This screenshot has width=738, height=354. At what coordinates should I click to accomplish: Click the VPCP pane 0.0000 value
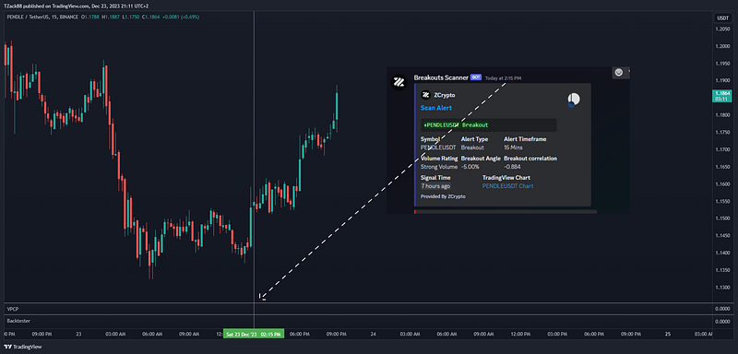(722, 309)
